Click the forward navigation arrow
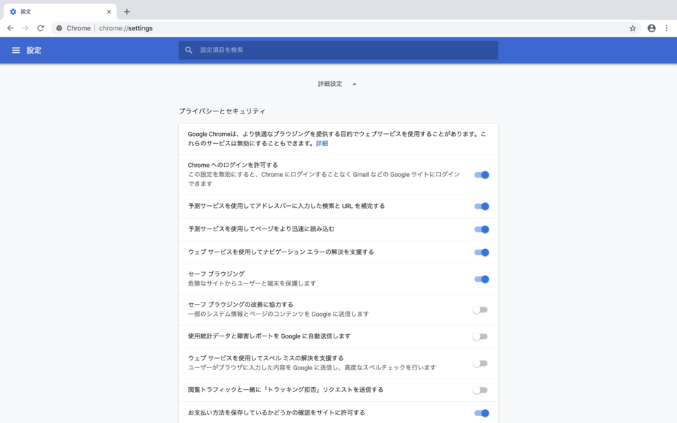 click(x=25, y=28)
